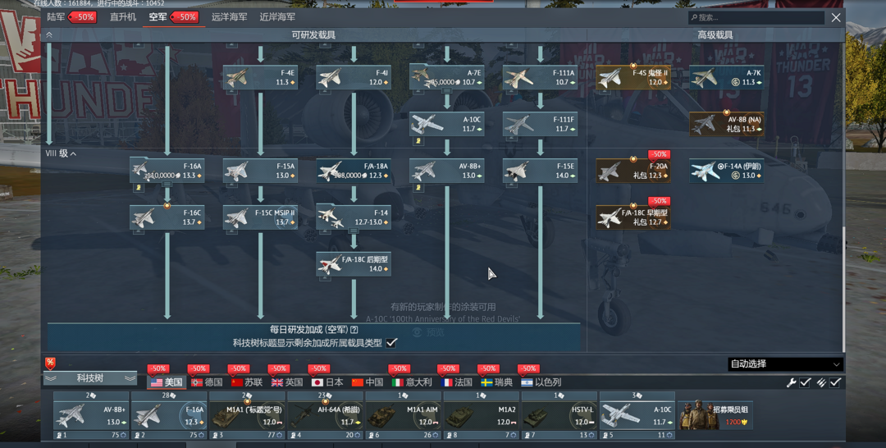Choose the F/A-18C 后期型 aircraft
This screenshot has height=448, width=886.
pyautogui.click(x=354, y=264)
